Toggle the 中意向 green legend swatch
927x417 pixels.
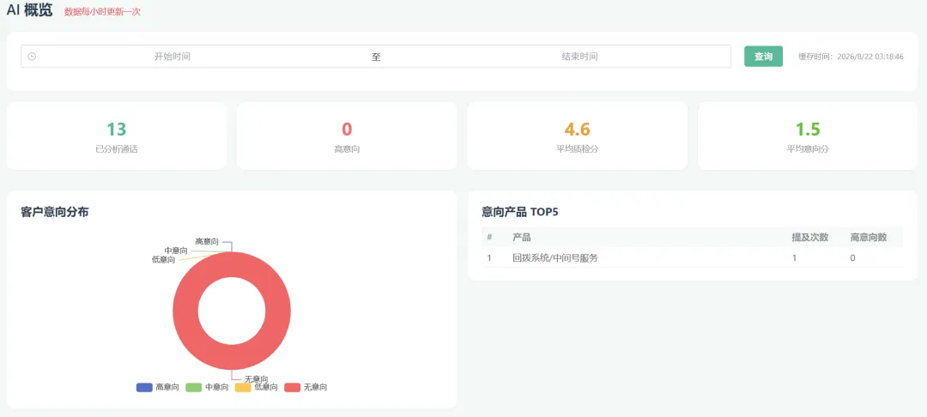(194, 388)
